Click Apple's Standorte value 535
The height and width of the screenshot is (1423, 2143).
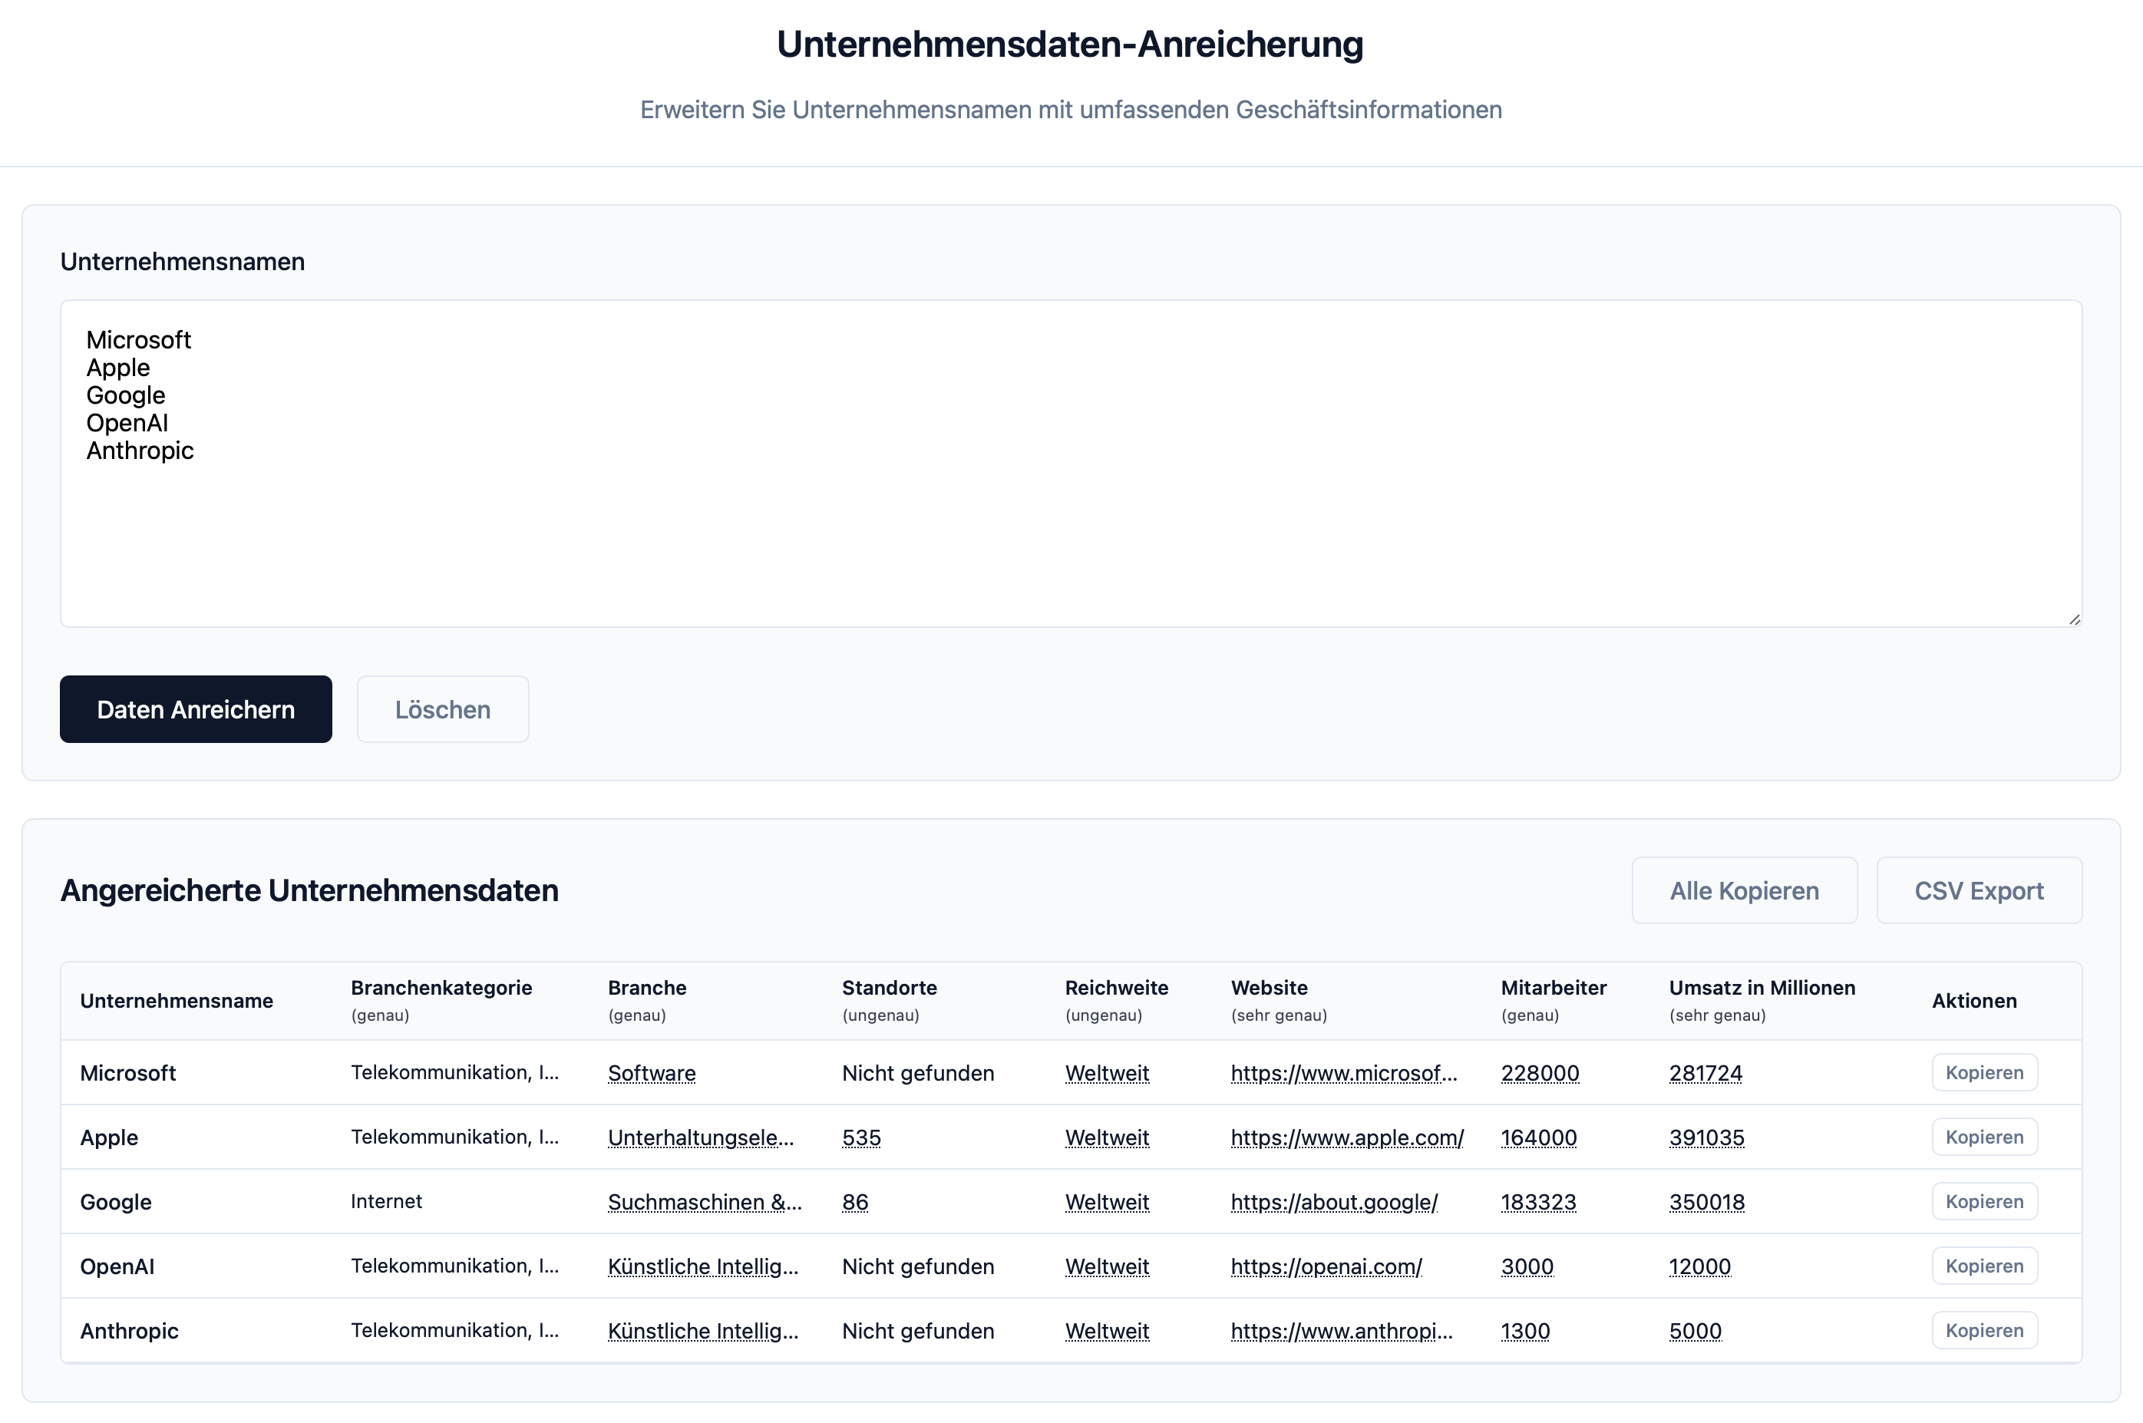pyautogui.click(x=861, y=1138)
